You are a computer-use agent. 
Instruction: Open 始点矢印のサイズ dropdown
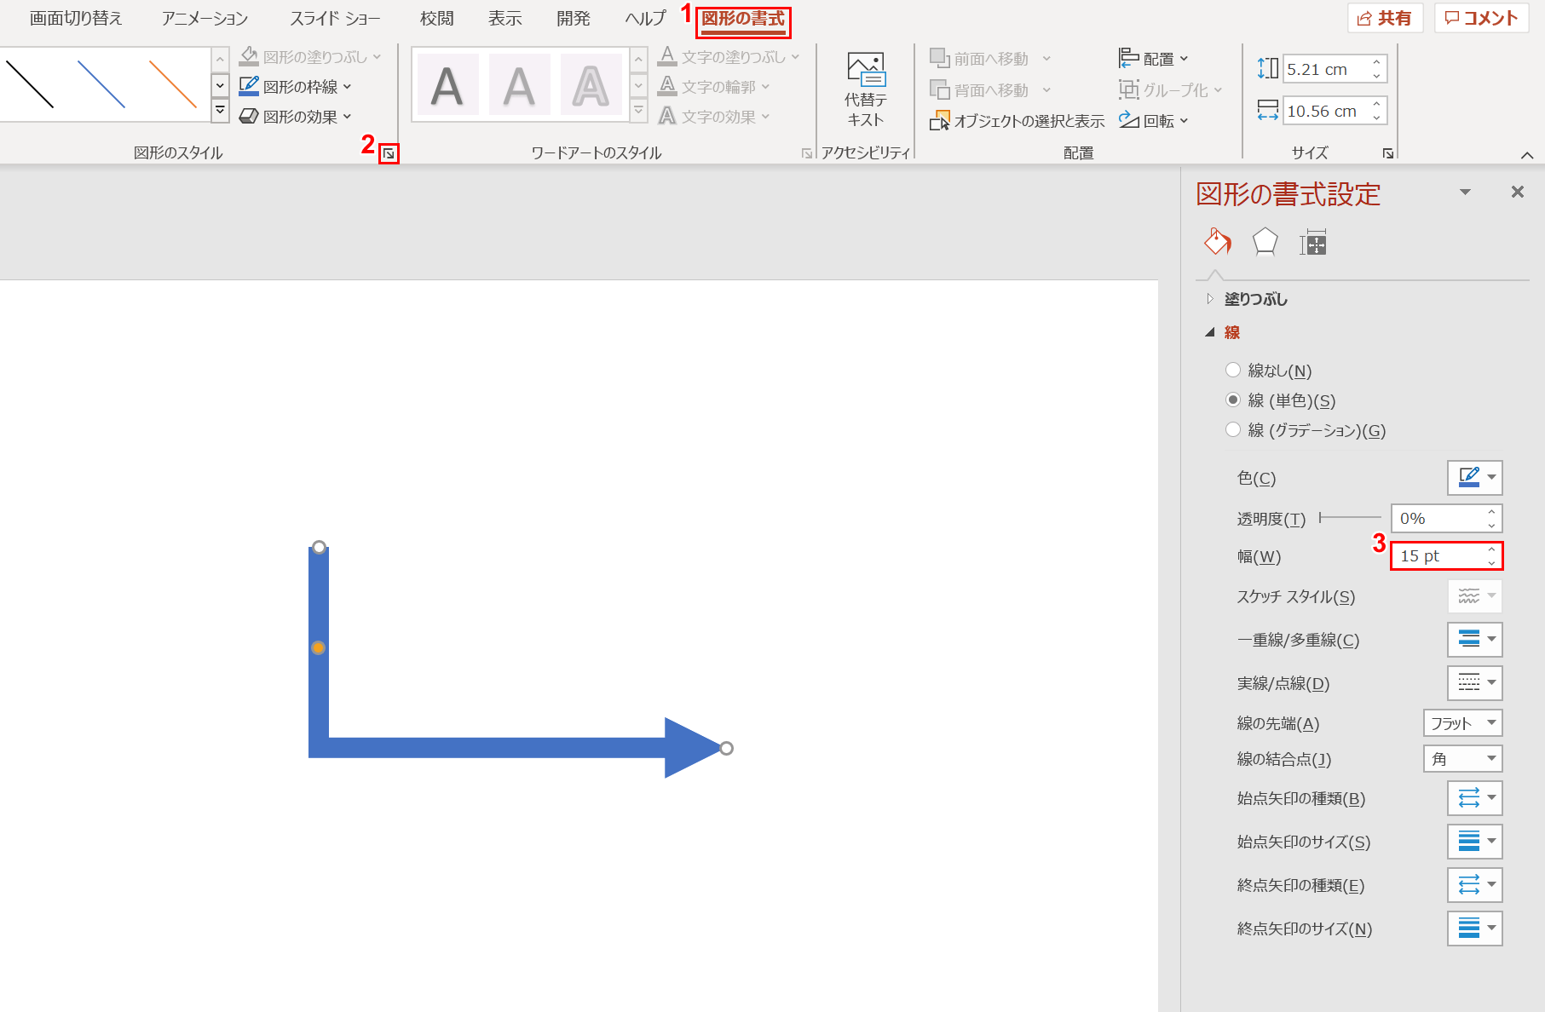point(1475,842)
